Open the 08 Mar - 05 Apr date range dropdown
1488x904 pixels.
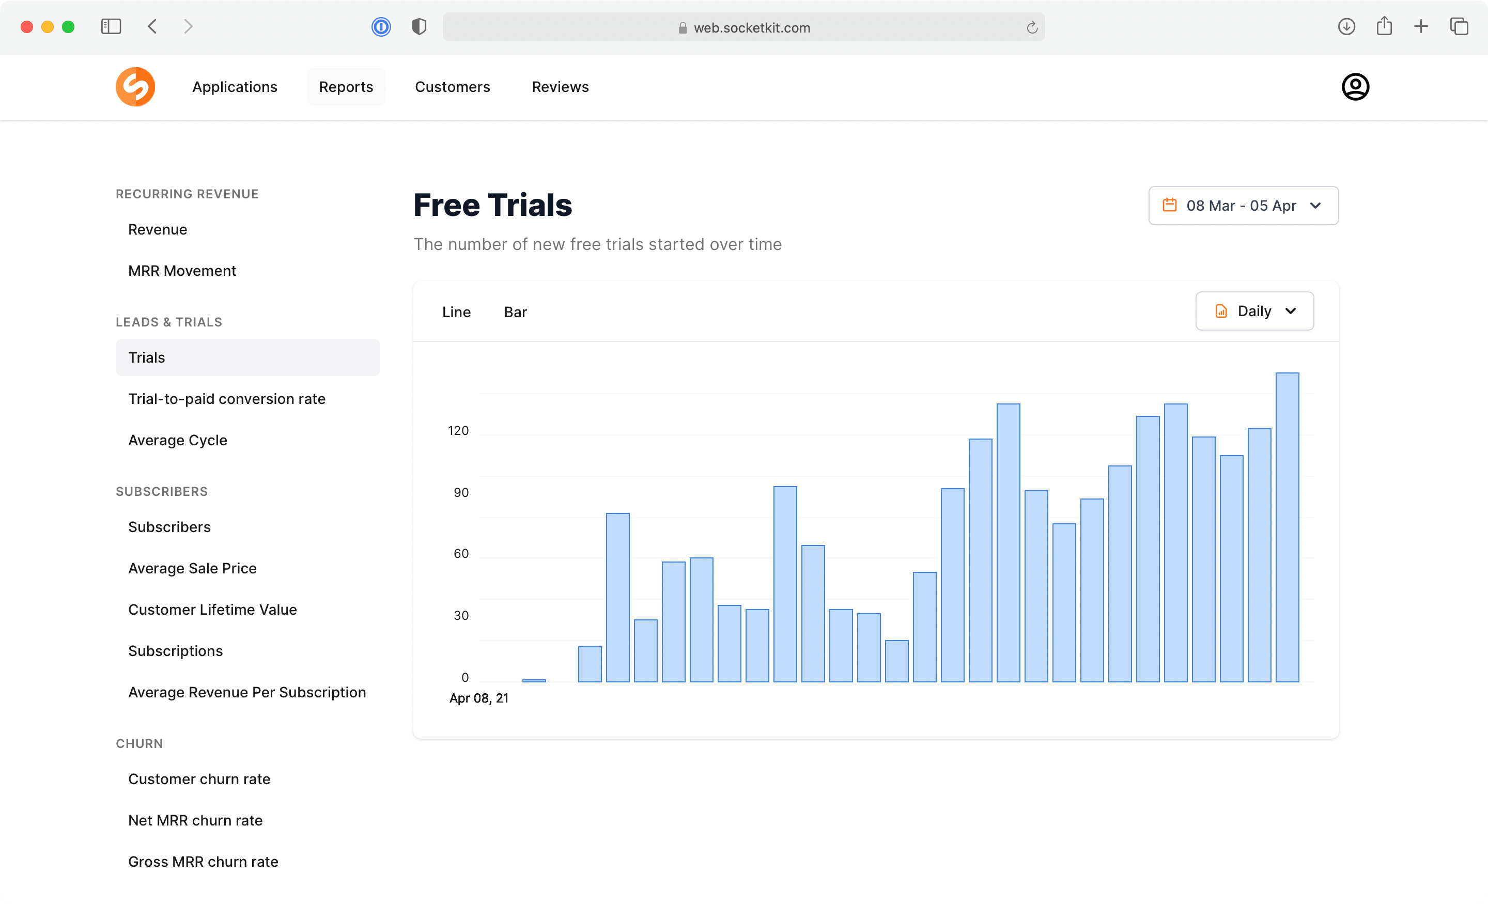click(1243, 205)
